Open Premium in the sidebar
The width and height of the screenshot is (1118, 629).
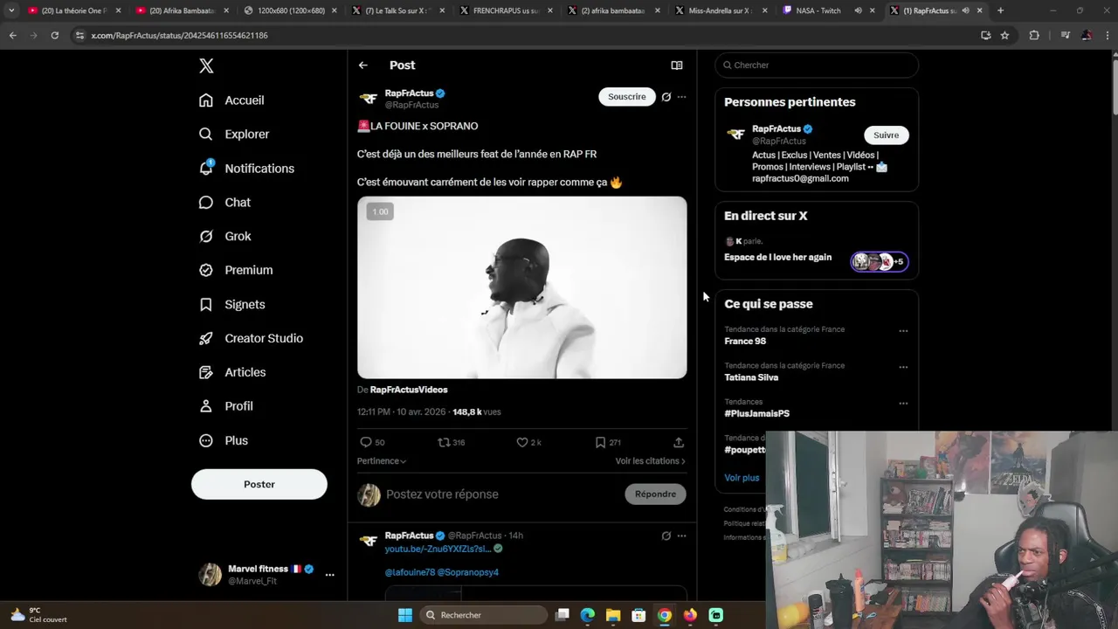(x=236, y=270)
